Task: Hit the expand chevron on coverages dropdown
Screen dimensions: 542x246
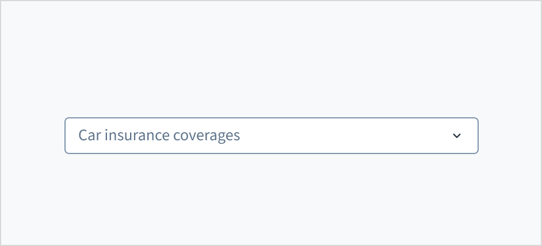Action: click(x=457, y=136)
